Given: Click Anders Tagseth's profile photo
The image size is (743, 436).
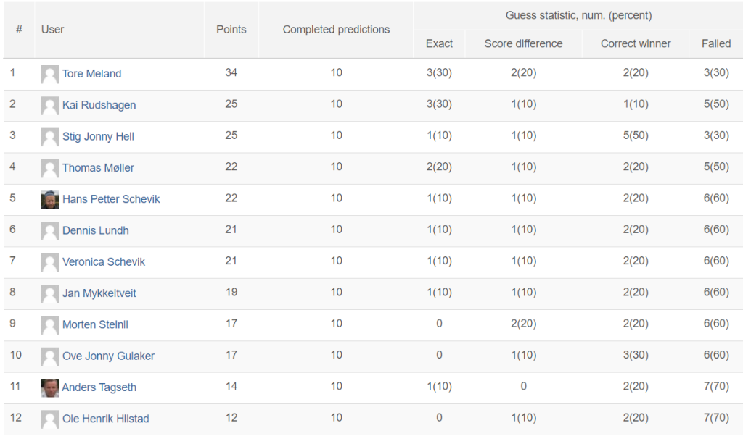Looking at the screenshot, I should (x=49, y=387).
